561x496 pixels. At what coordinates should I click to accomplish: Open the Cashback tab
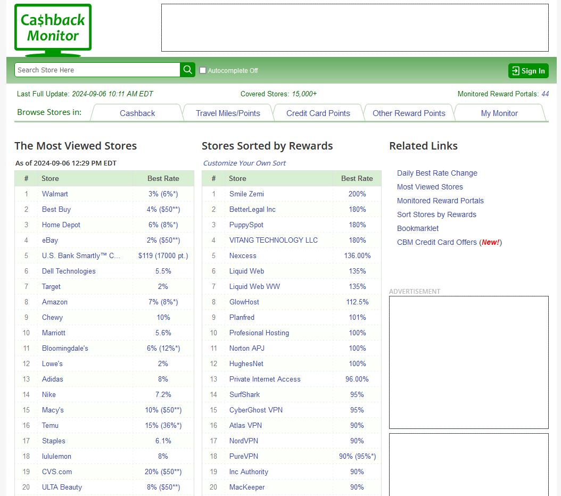pos(137,113)
